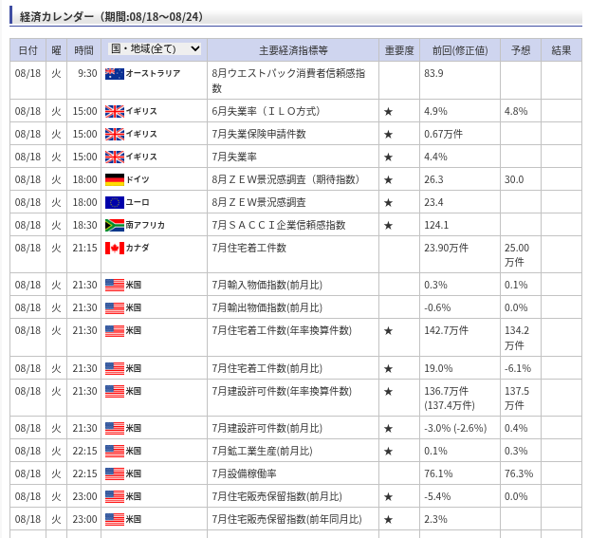
Task: Click US flag in 7月輸入物価指数 row
Action: pyautogui.click(x=115, y=286)
